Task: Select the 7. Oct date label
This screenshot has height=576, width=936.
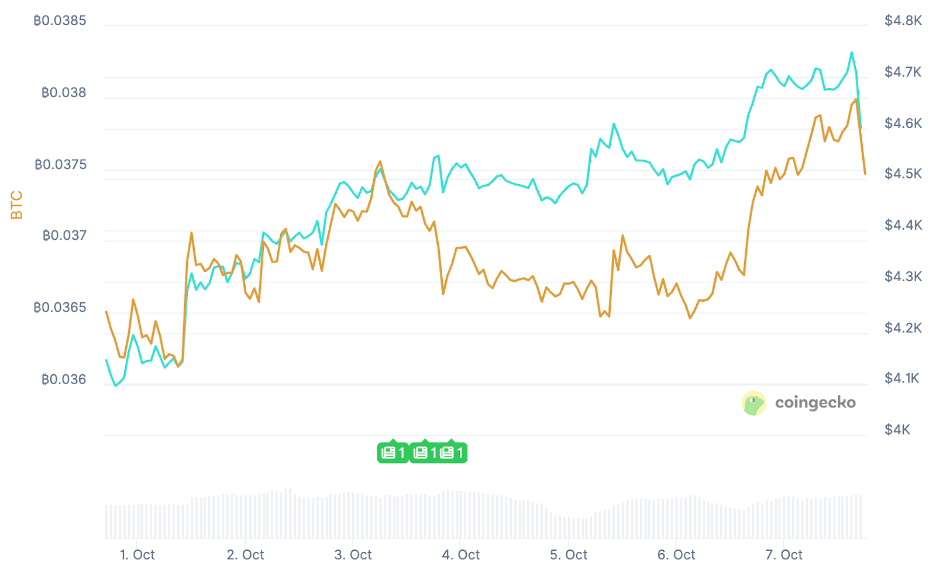Action: 784,554
